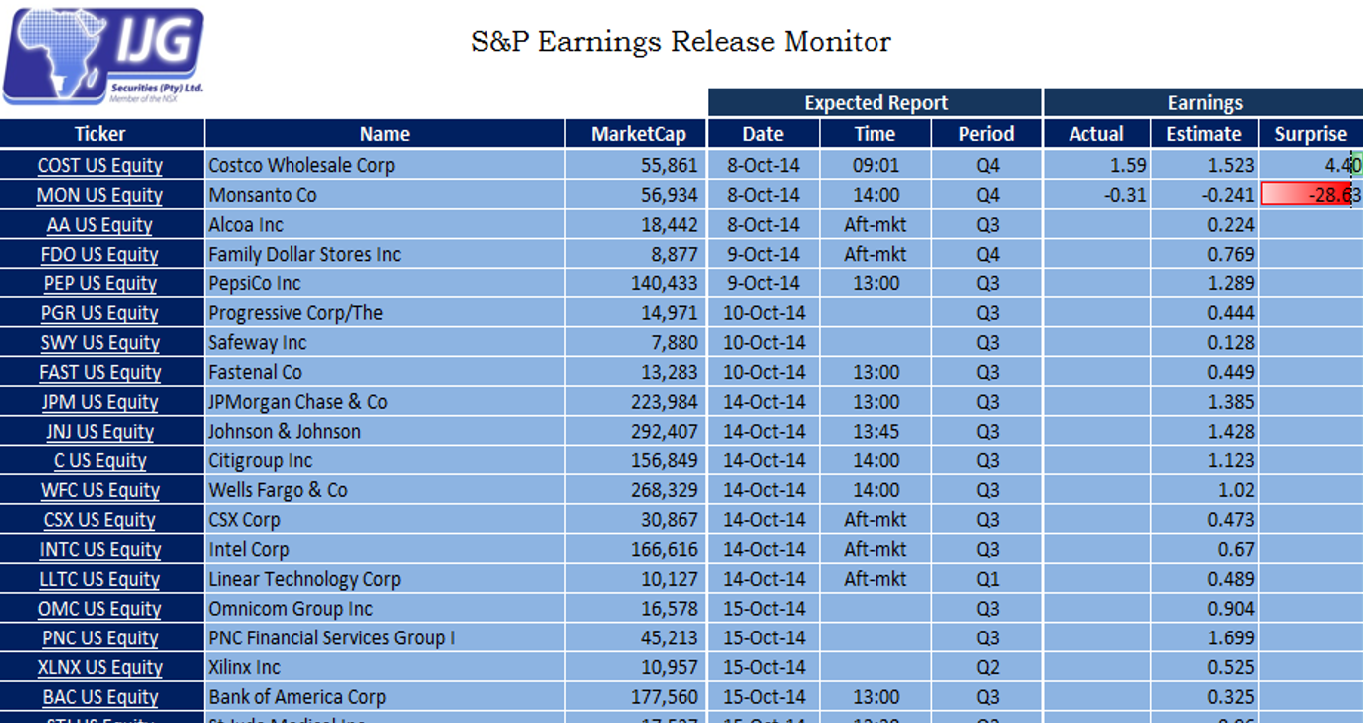Select the Family Dollar Stores Inc cell

(385, 254)
